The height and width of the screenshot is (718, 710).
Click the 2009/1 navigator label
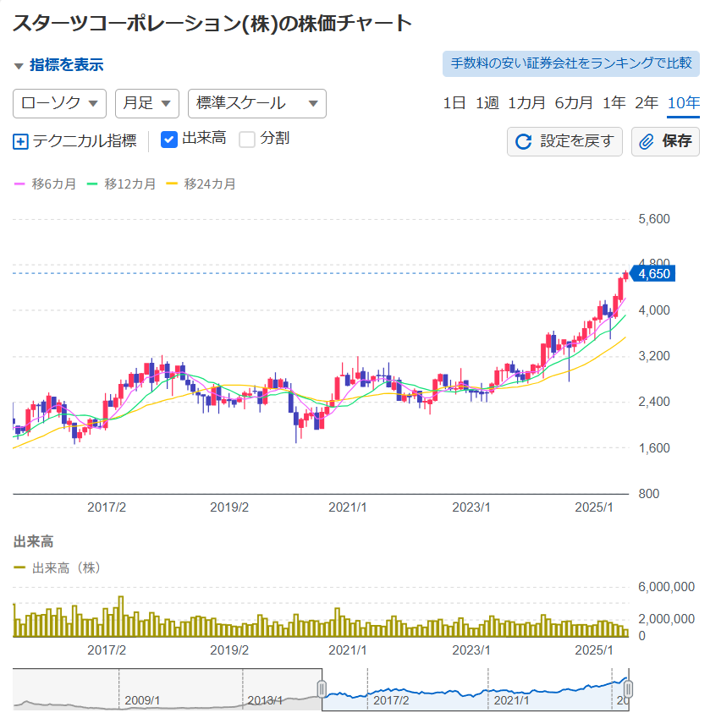coord(142,700)
